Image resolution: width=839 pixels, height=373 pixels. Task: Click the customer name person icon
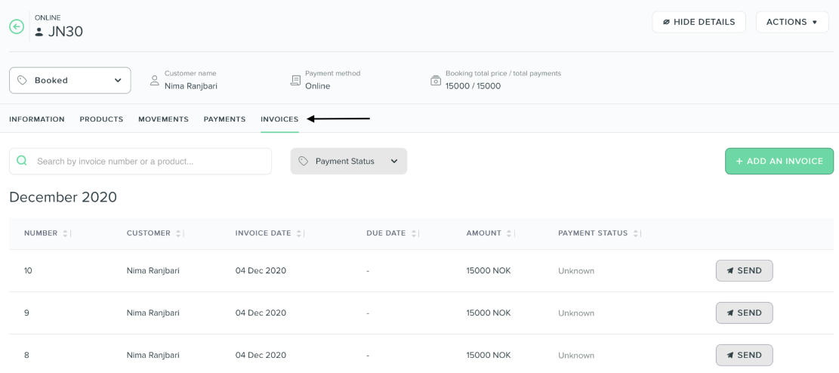pos(155,80)
